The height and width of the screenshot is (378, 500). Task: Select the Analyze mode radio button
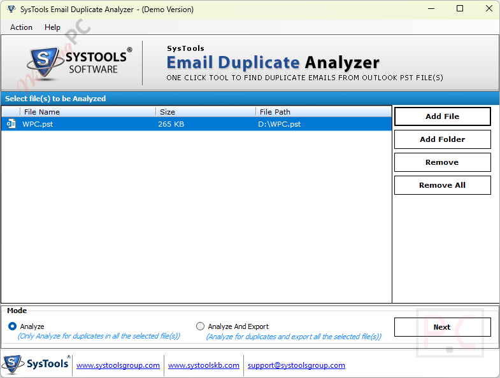point(13,326)
